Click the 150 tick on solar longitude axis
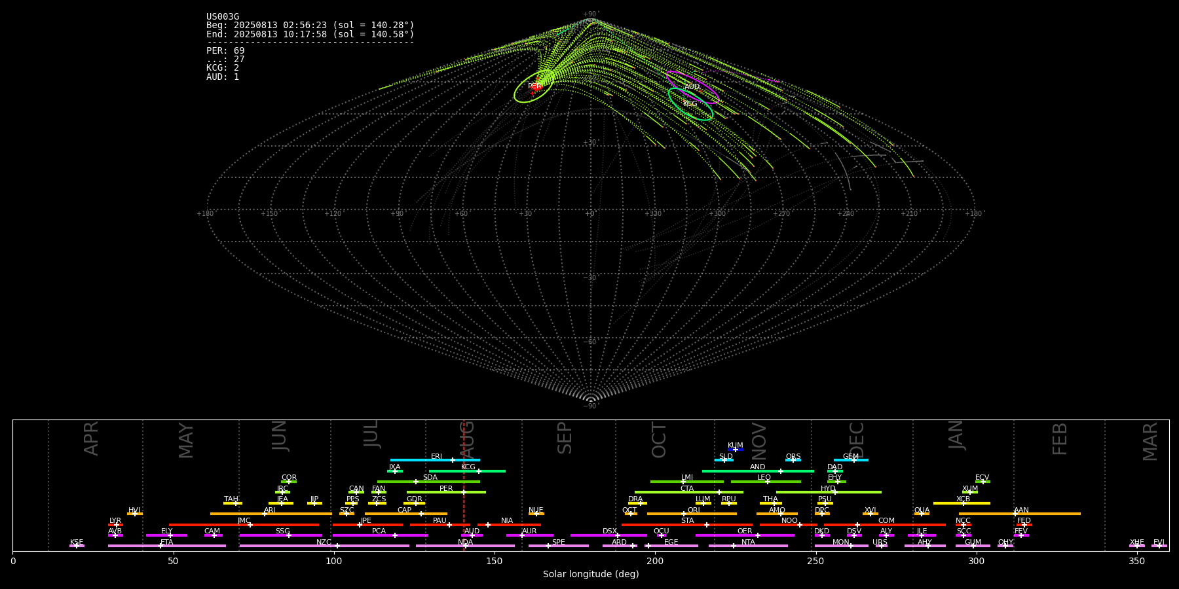This screenshot has height=589, width=1179. pos(495,561)
